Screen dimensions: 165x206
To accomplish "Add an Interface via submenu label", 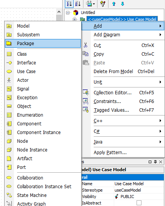I will tap(27, 63).
